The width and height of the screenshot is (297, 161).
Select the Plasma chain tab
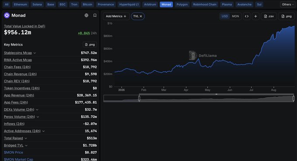[x=227, y=4]
